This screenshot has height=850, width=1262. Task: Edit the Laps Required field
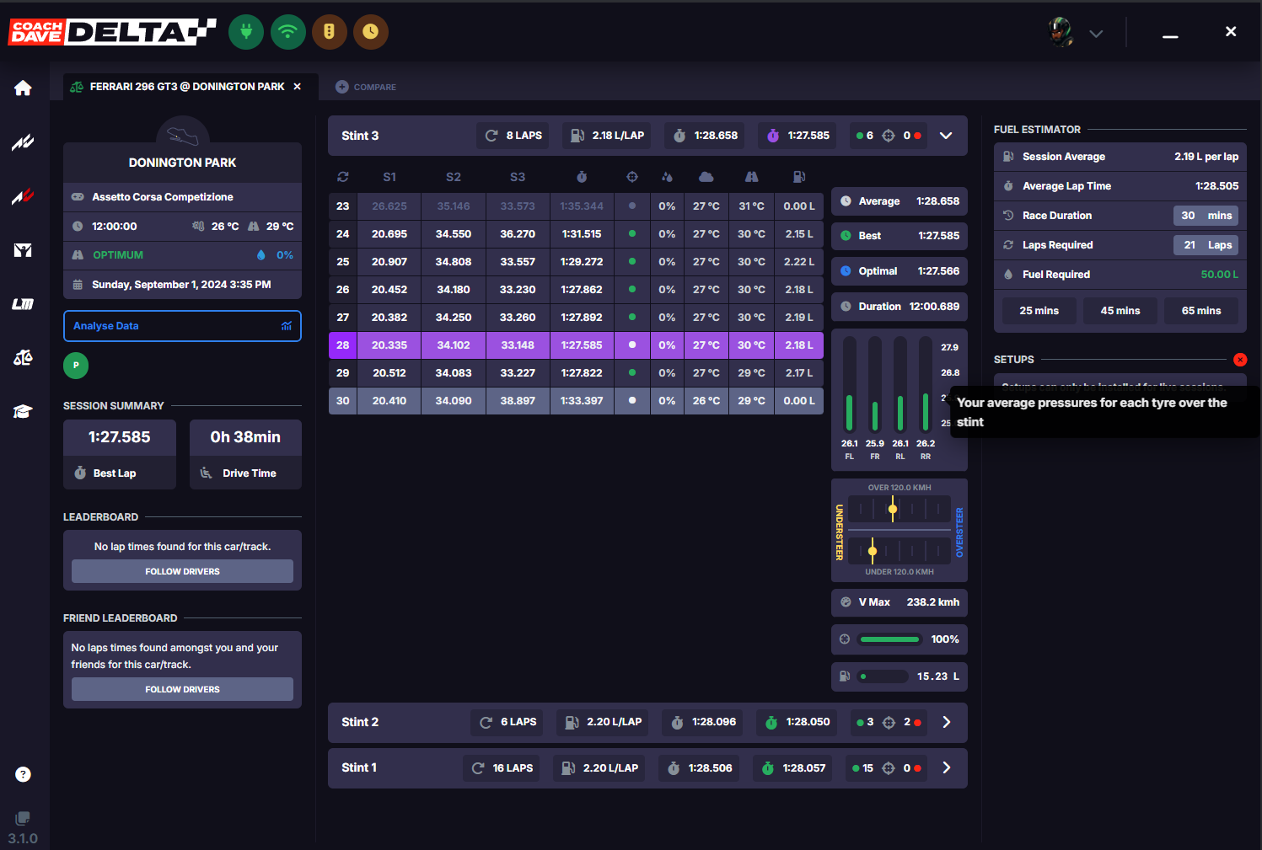pos(1206,245)
